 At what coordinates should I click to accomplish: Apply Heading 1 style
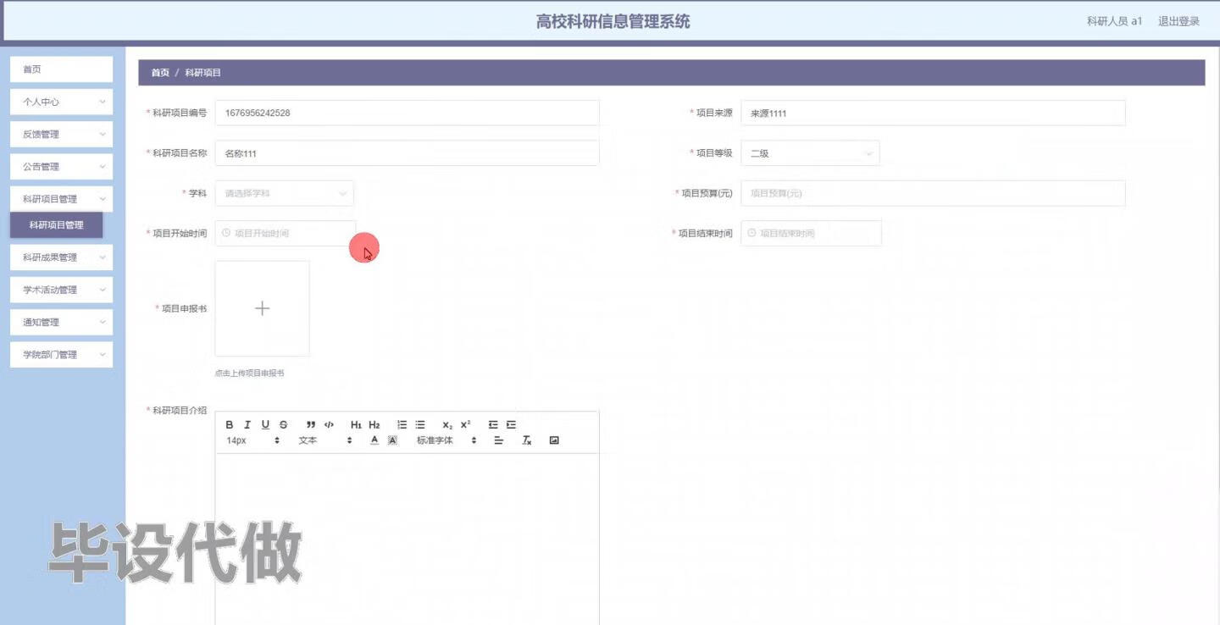click(356, 424)
